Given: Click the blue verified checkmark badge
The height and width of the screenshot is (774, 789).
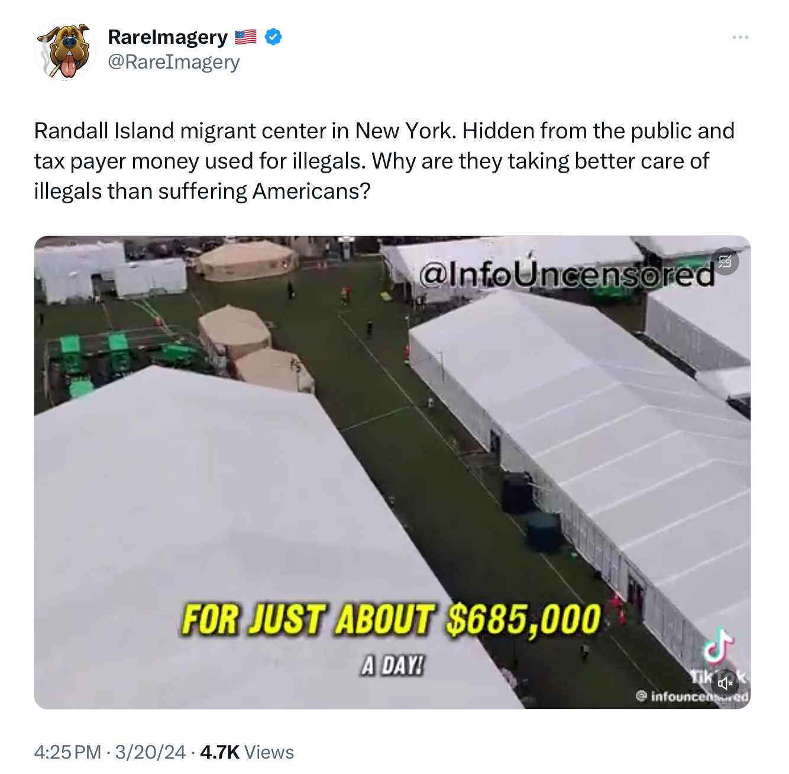Looking at the screenshot, I should [273, 37].
